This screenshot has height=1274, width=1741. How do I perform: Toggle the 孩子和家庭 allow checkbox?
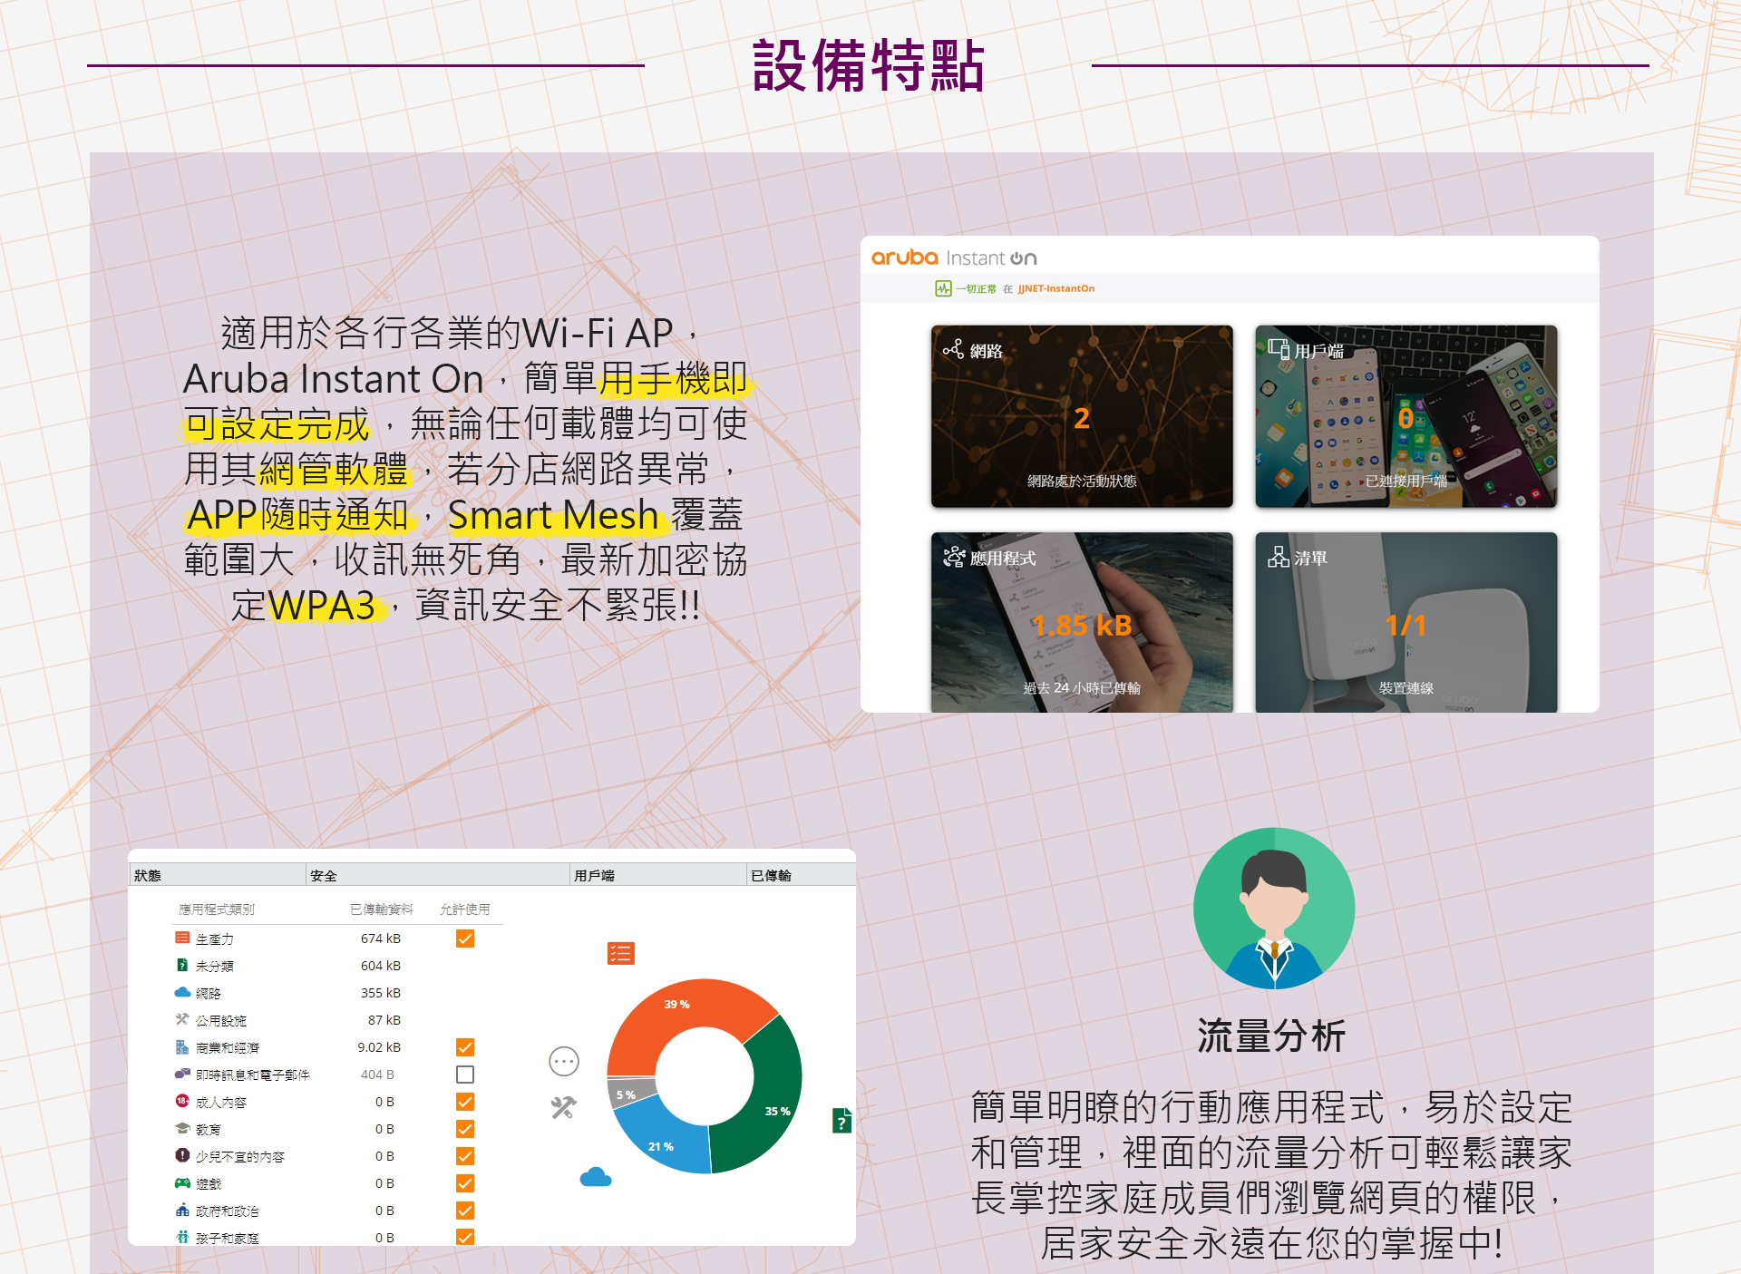(465, 1237)
